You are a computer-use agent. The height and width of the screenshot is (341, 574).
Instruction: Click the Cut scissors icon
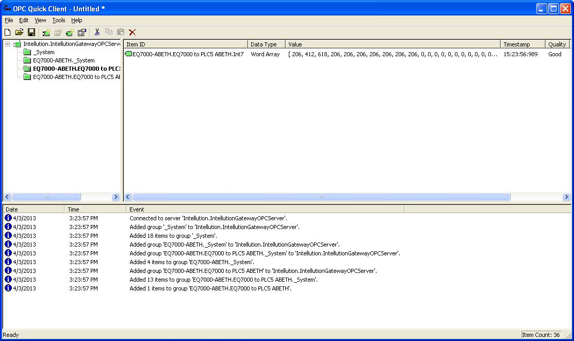(96, 32)
